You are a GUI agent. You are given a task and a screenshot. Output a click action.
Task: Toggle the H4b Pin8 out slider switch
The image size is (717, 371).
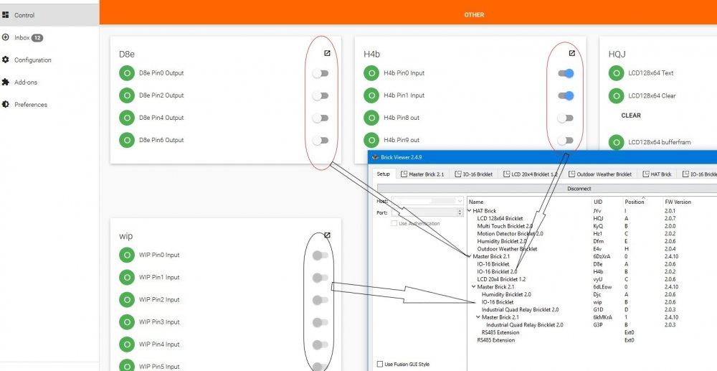click(566, 118)
